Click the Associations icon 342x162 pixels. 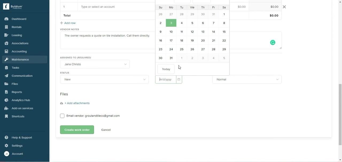[x=6, y=43]
